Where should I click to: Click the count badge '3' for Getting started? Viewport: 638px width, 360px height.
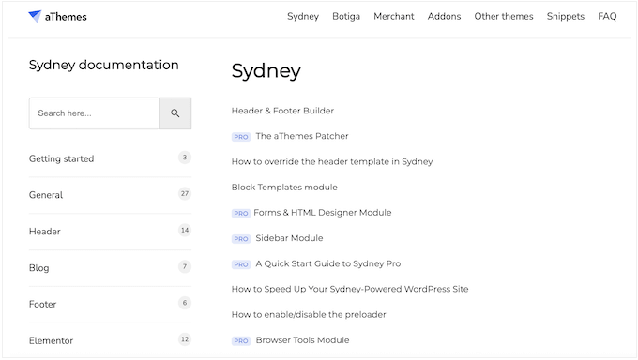(x=185, y=157)
